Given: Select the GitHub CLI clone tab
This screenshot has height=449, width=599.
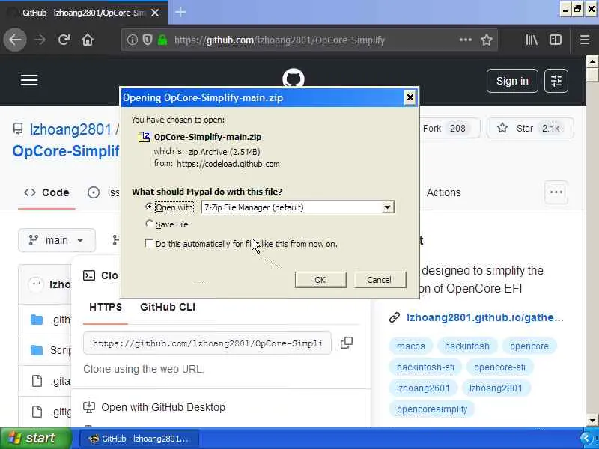Looking at the screenshot, I should (x=168, y=308).
